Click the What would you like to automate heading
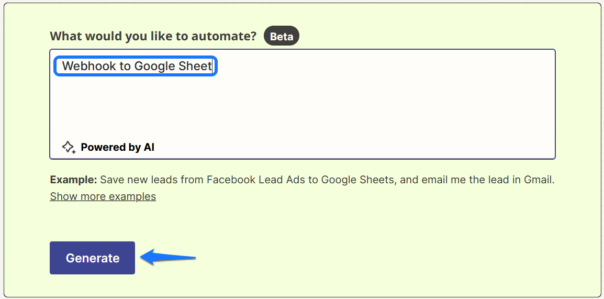604x299 pixels. click(153, 36)
